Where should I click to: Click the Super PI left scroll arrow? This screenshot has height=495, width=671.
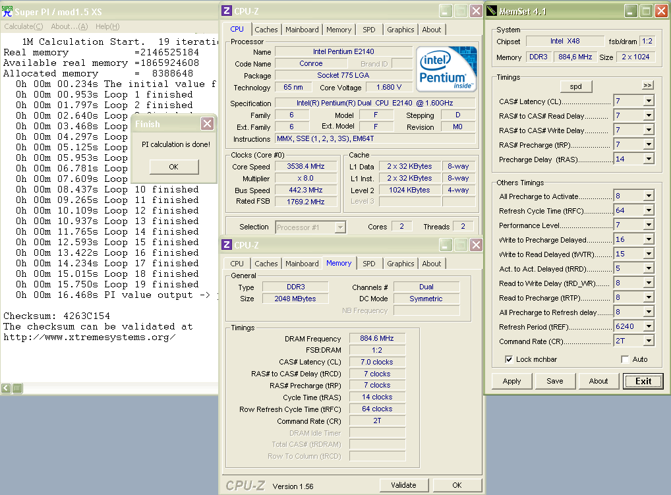click(x=6, y=388)
